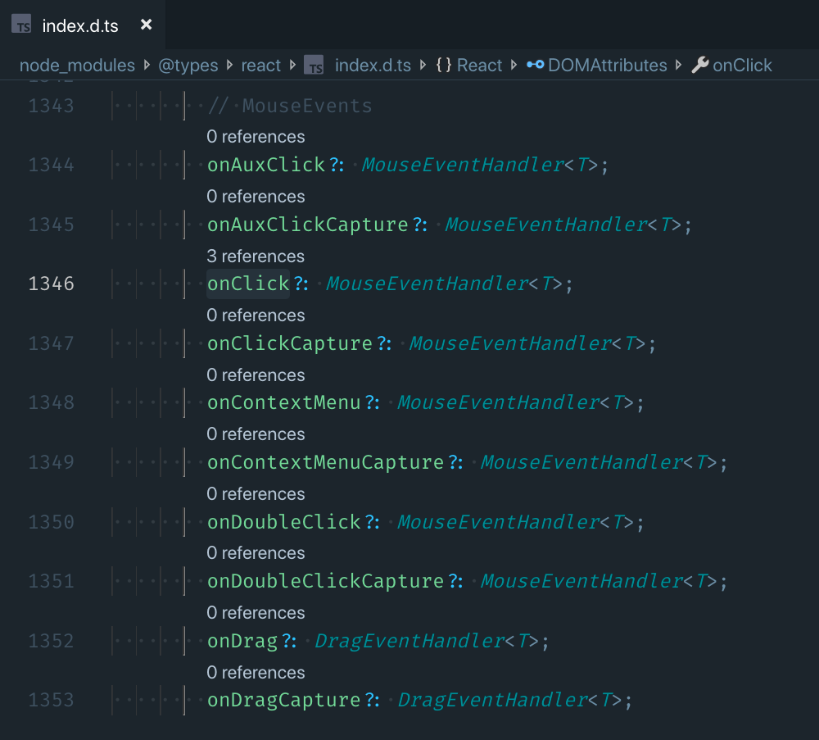Click line number 1346

point(51,284)
